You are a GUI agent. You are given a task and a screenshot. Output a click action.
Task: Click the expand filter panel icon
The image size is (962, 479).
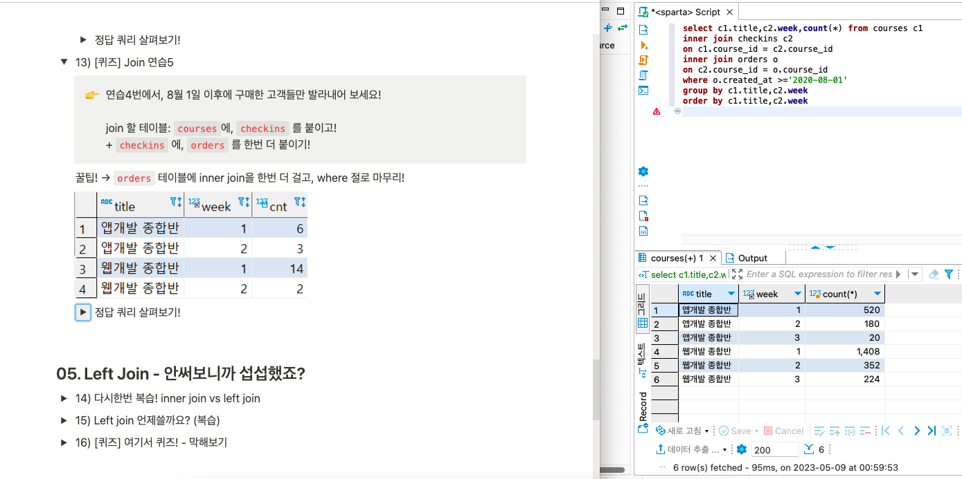(x=737, y=274)
